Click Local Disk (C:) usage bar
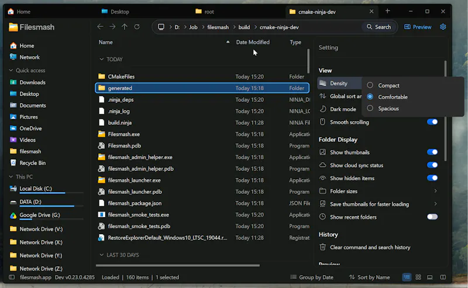This screenshot has height=288, width=468. tap(51, 193)
